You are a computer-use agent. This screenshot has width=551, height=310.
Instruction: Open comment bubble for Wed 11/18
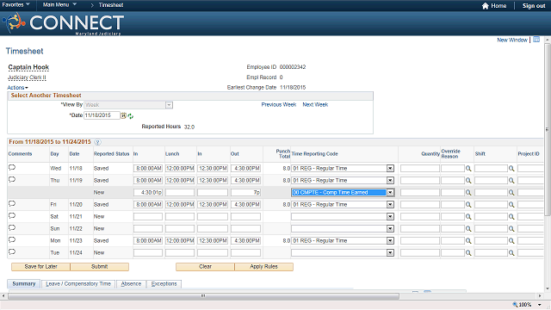point(12,168)
